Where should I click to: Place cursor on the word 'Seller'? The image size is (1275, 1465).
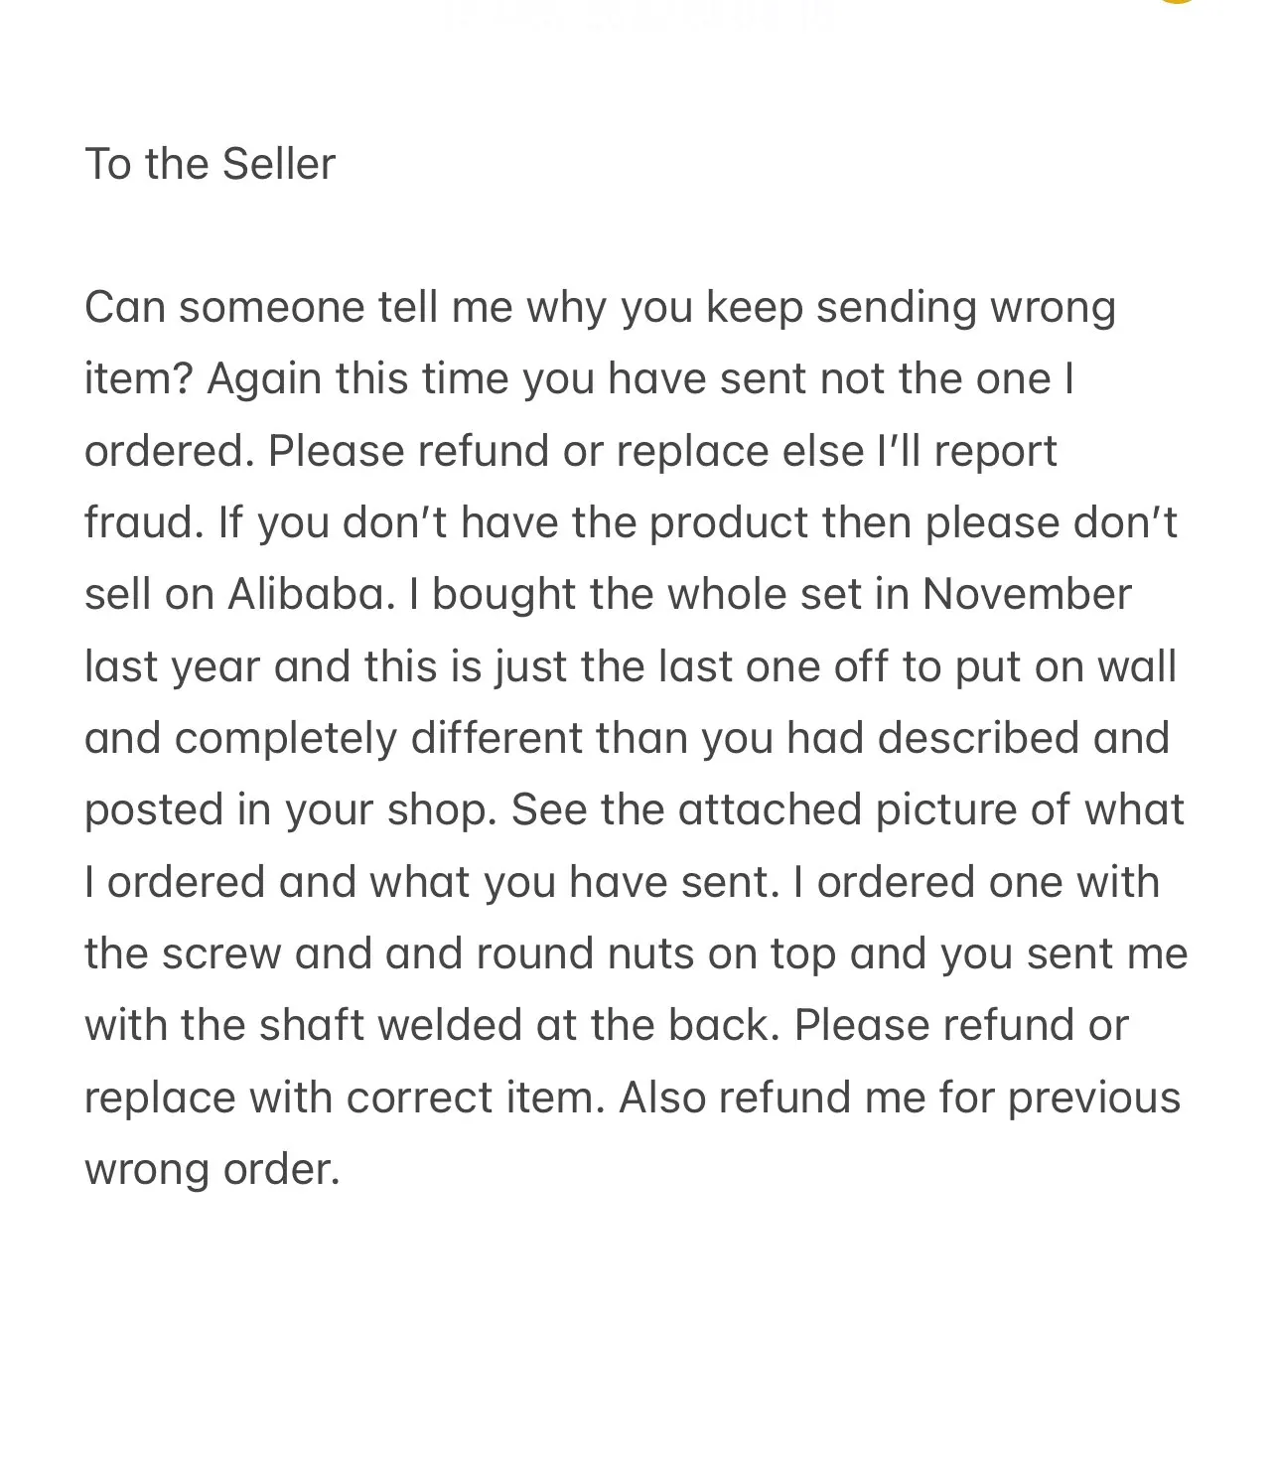(x=279, y=164)
